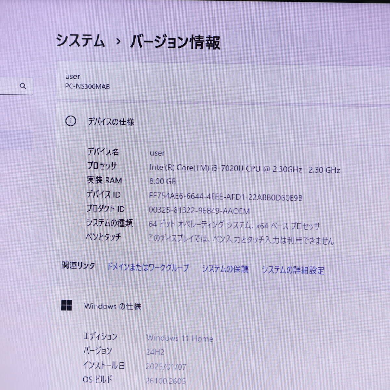Select product ID 00325-81322-96849-AAOEM

199,211
